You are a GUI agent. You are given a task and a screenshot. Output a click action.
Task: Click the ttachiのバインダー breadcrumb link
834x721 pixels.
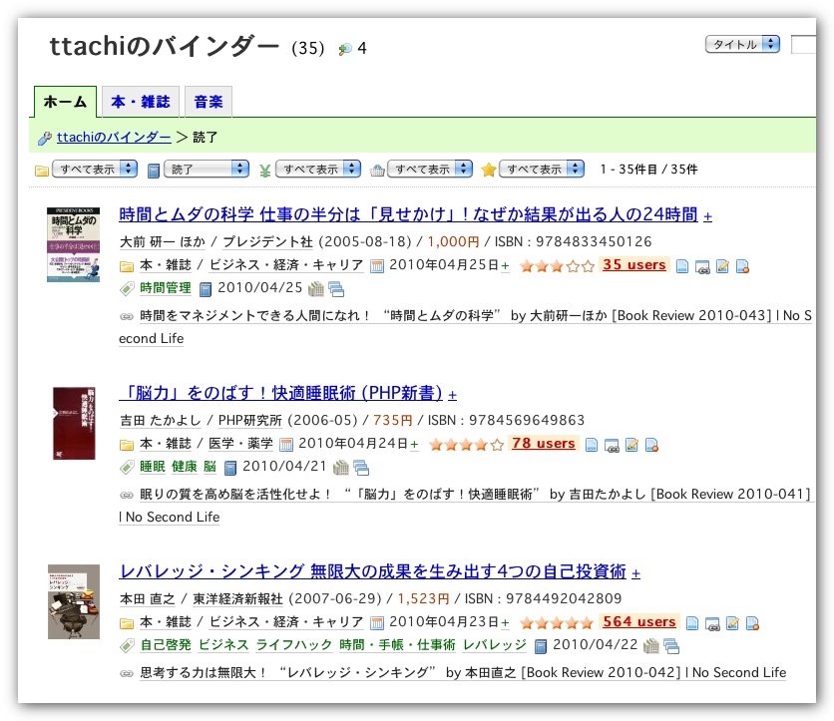[114, 138]
